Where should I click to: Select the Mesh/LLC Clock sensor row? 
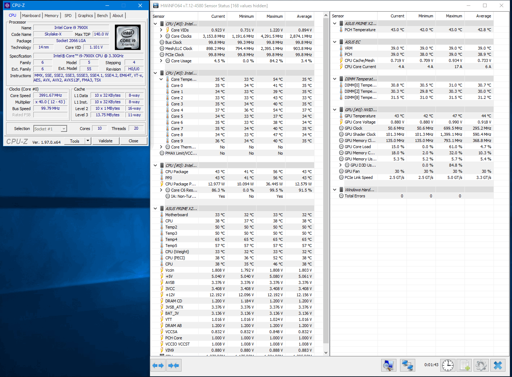pyautogui.click(x=233, y=49)
